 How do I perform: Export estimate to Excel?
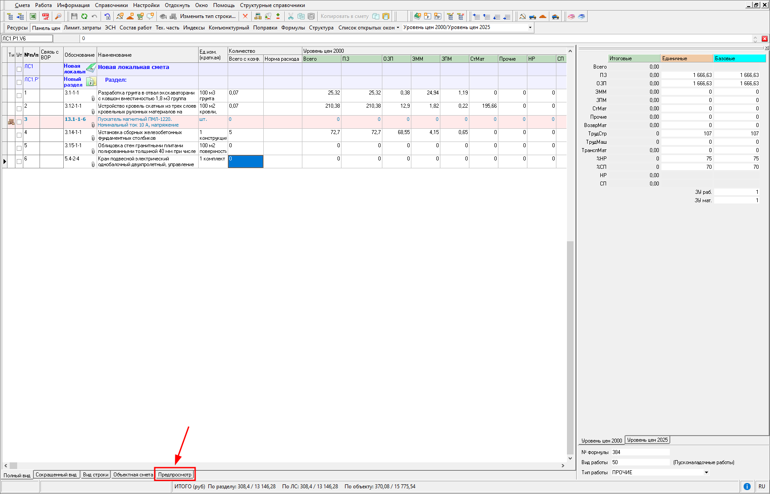pos(33,16)
